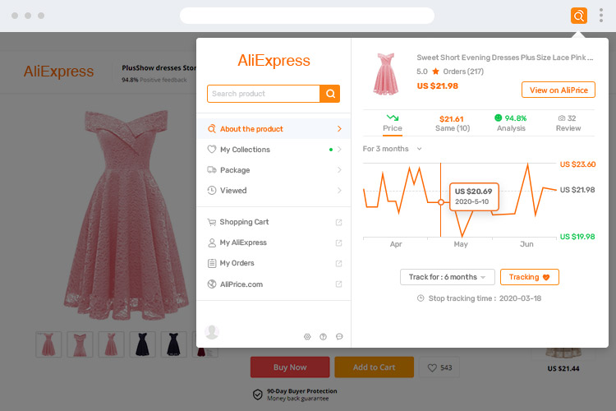The image size is (616, 411).
Task: Click the orange search button in popup
Action: tap(330, 94)
